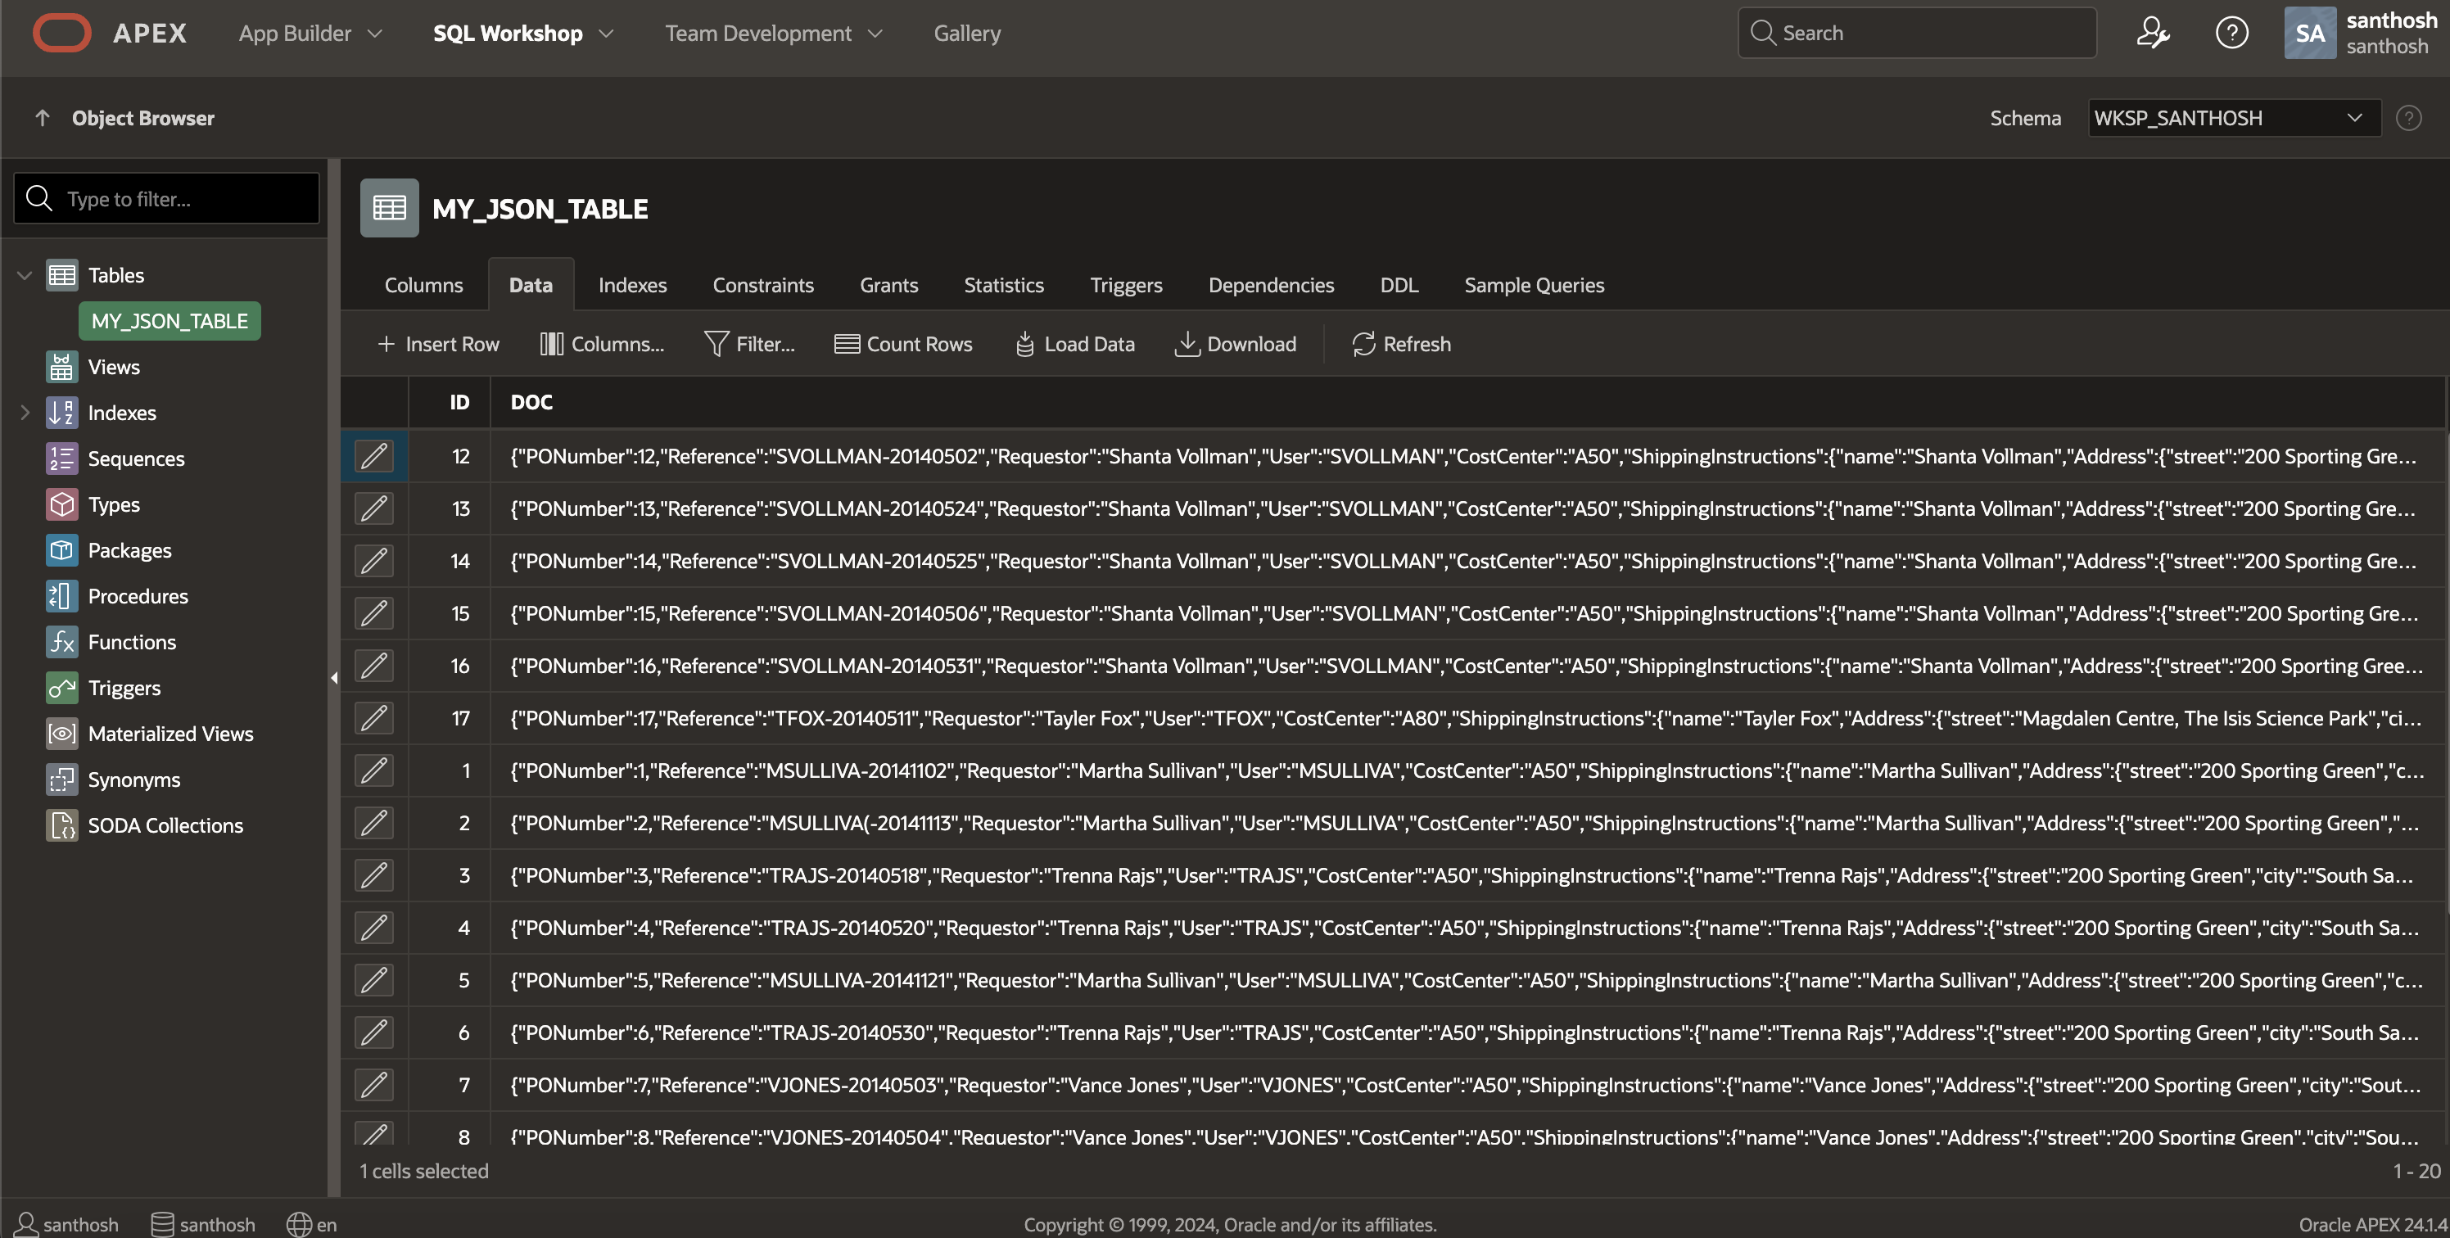Click the administration user-wrench icon
The image size is (2450, 1238).
2152,34
